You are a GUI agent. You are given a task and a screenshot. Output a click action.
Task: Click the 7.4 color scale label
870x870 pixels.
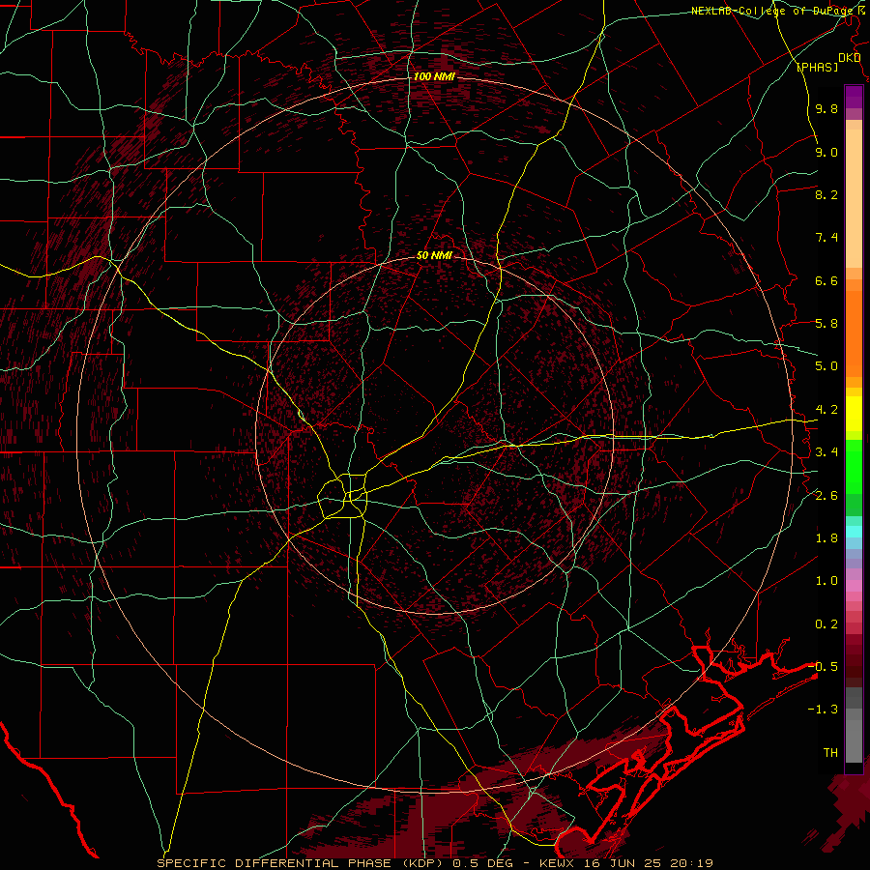coord(826,238)
